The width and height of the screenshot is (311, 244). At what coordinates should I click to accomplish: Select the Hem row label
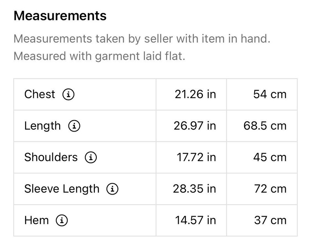36,220
